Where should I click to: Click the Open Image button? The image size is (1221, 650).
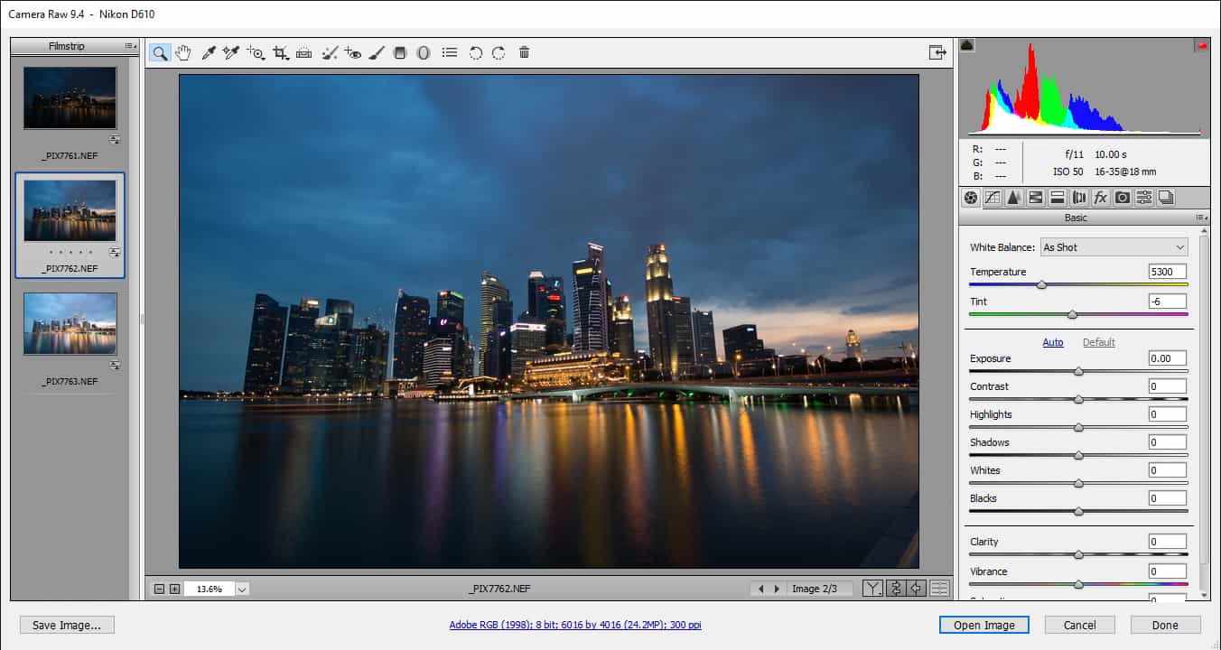tap(983, 625)
